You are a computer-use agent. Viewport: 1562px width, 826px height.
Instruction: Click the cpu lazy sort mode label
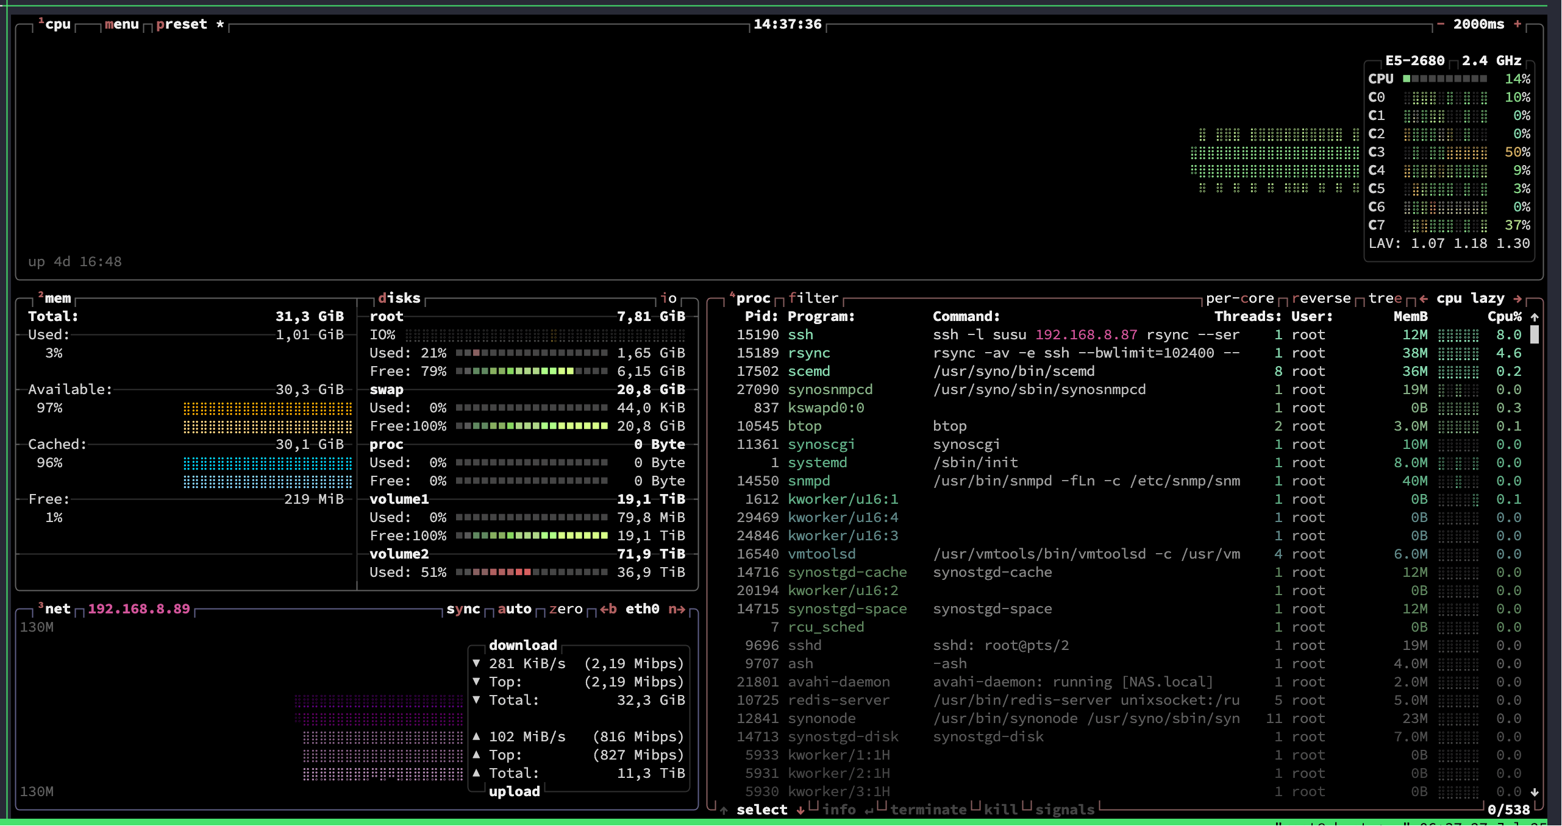tap(1471, 298)
